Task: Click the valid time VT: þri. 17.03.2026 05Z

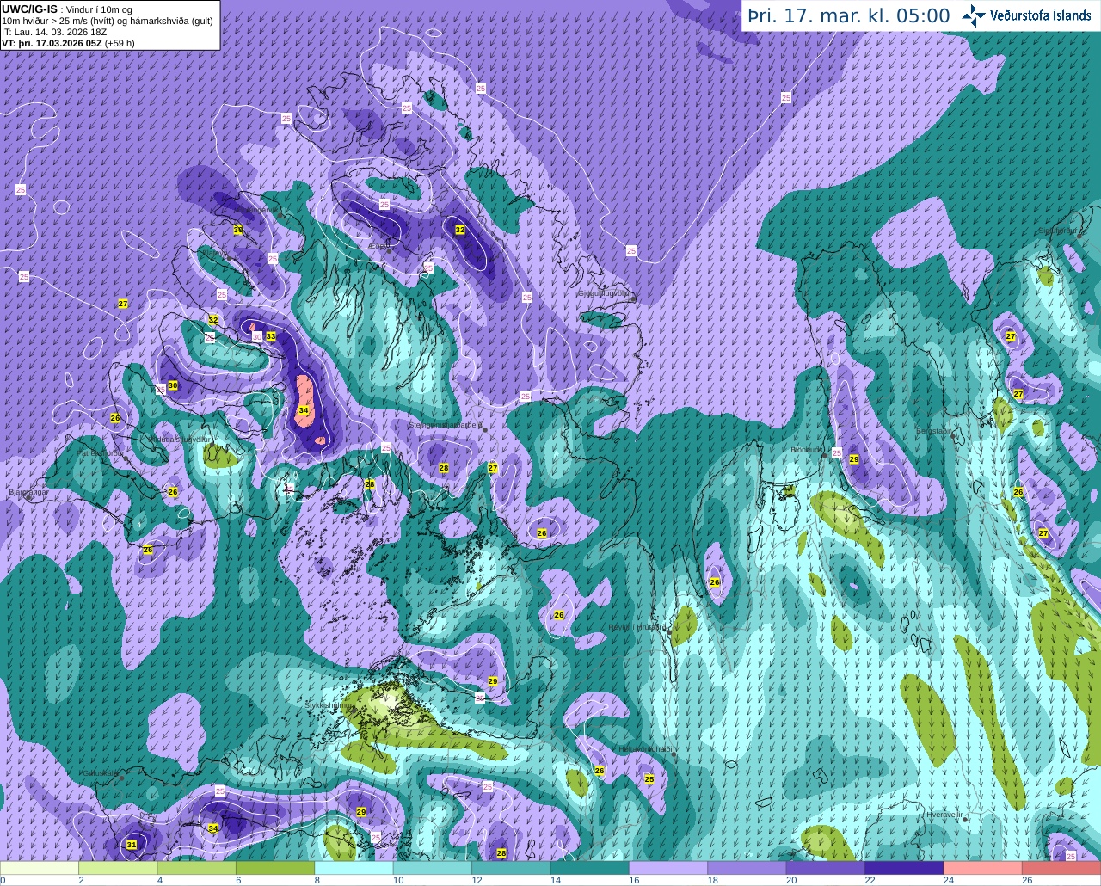Action: pos(51,43)
